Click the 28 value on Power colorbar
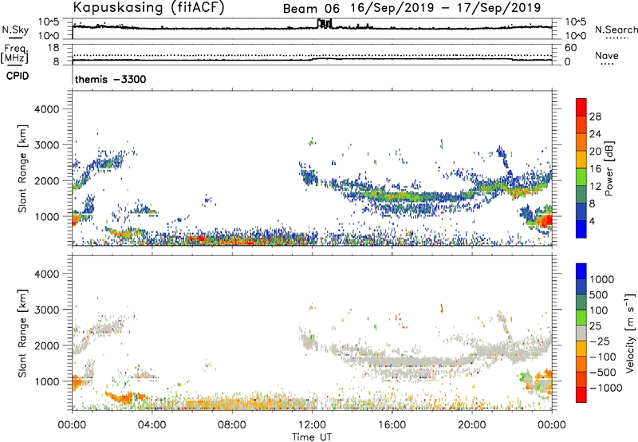Image resolution: width=638 pixels, height=442 pixels. (595, 116)
